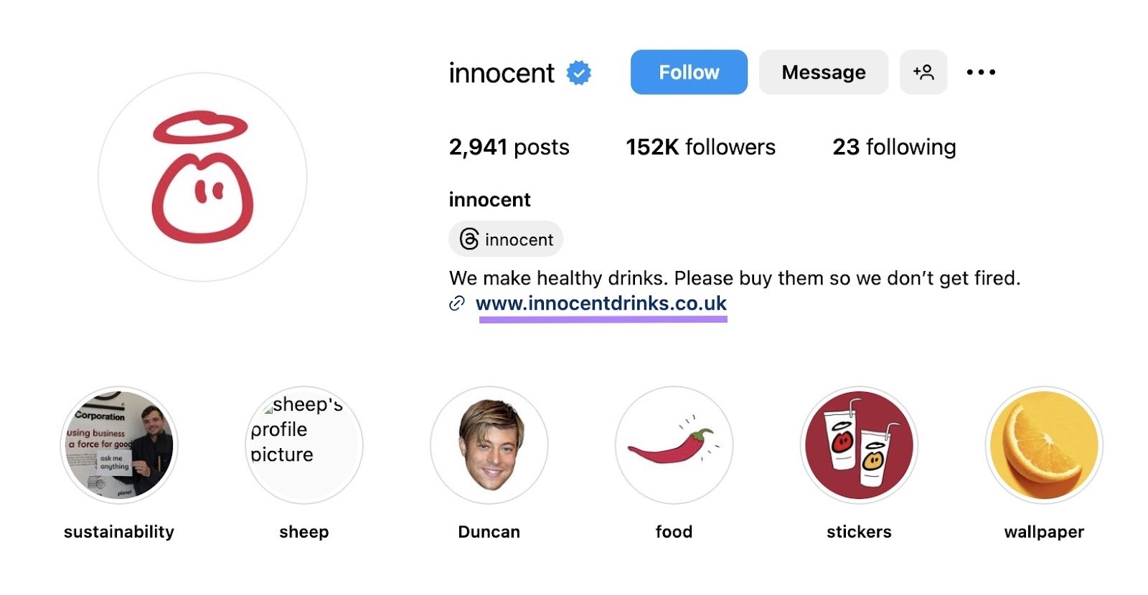Image resolution: width=1148 pixels, height=595 pixels.
Task: Open suggested accounts with the add-person icon
Action: (924, 72)
